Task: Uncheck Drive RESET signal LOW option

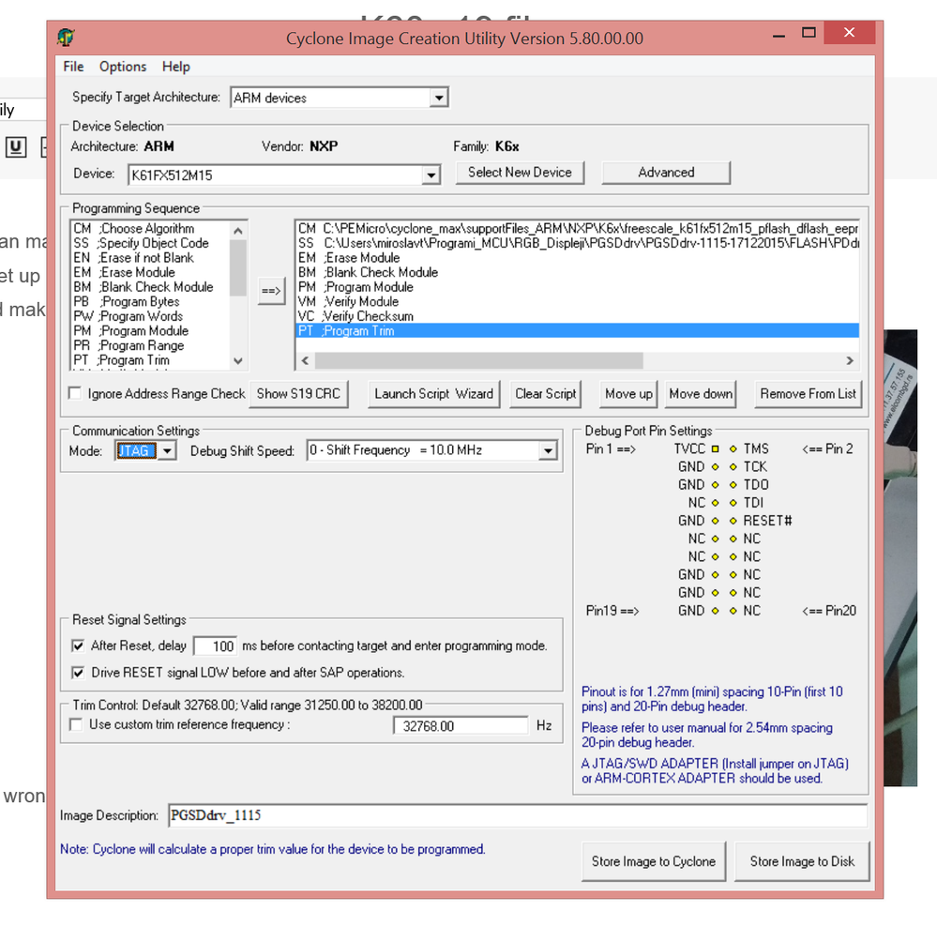Action: 78,673
